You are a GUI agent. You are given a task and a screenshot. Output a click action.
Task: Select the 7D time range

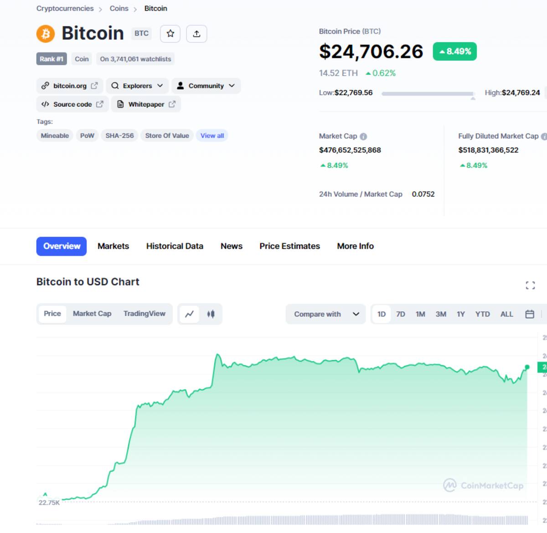(400, 314)
